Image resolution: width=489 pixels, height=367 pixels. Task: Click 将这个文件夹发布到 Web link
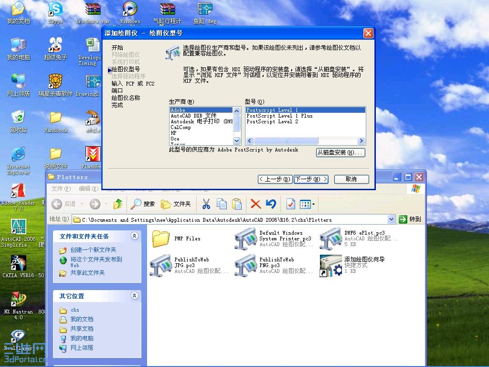[x=96, y=262]
